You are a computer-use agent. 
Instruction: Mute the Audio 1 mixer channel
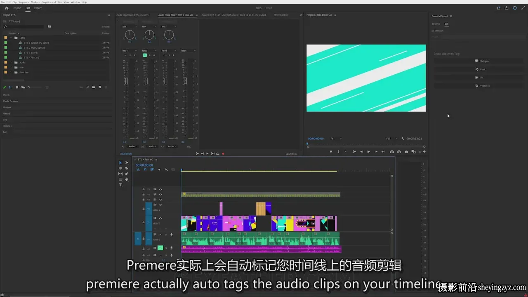[x=125, y=55]
